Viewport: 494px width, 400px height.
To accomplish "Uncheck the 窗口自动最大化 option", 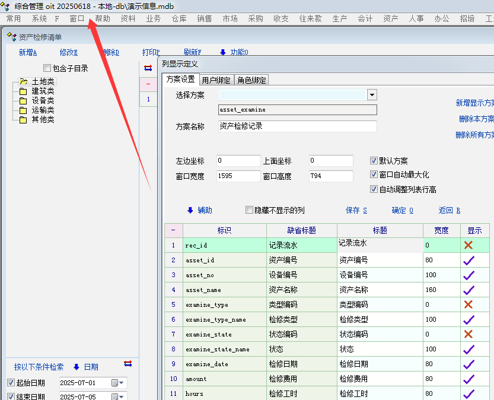I will tap(374, 174).
